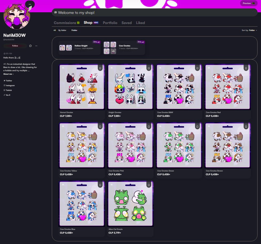This screenshot has height=244, width=261.
Task: Open the Cow Emotes Green thumbnail
Action: point(179,145)
